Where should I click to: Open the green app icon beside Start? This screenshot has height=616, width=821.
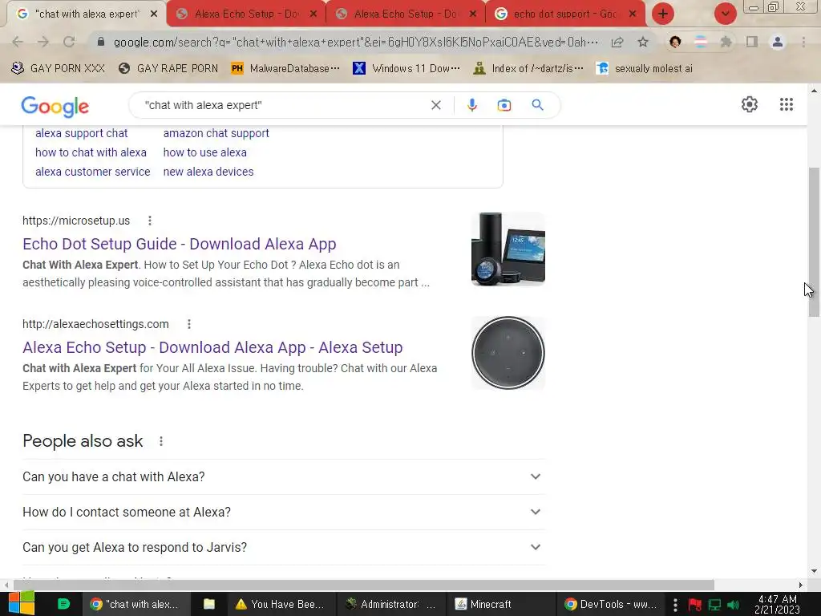[x=63, y=604]
